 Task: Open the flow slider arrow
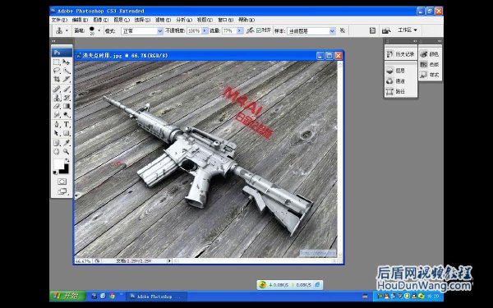coord(240,31)
